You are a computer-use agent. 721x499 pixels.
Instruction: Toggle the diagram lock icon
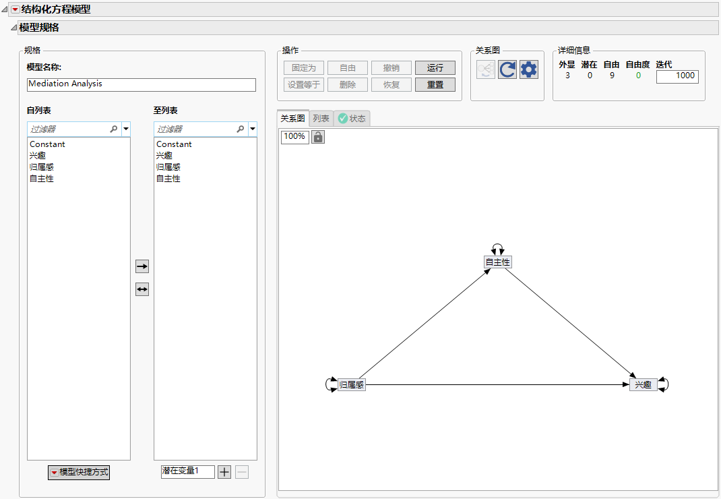tap(318, 137)
